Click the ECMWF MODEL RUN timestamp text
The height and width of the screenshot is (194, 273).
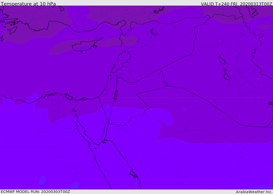35,192
